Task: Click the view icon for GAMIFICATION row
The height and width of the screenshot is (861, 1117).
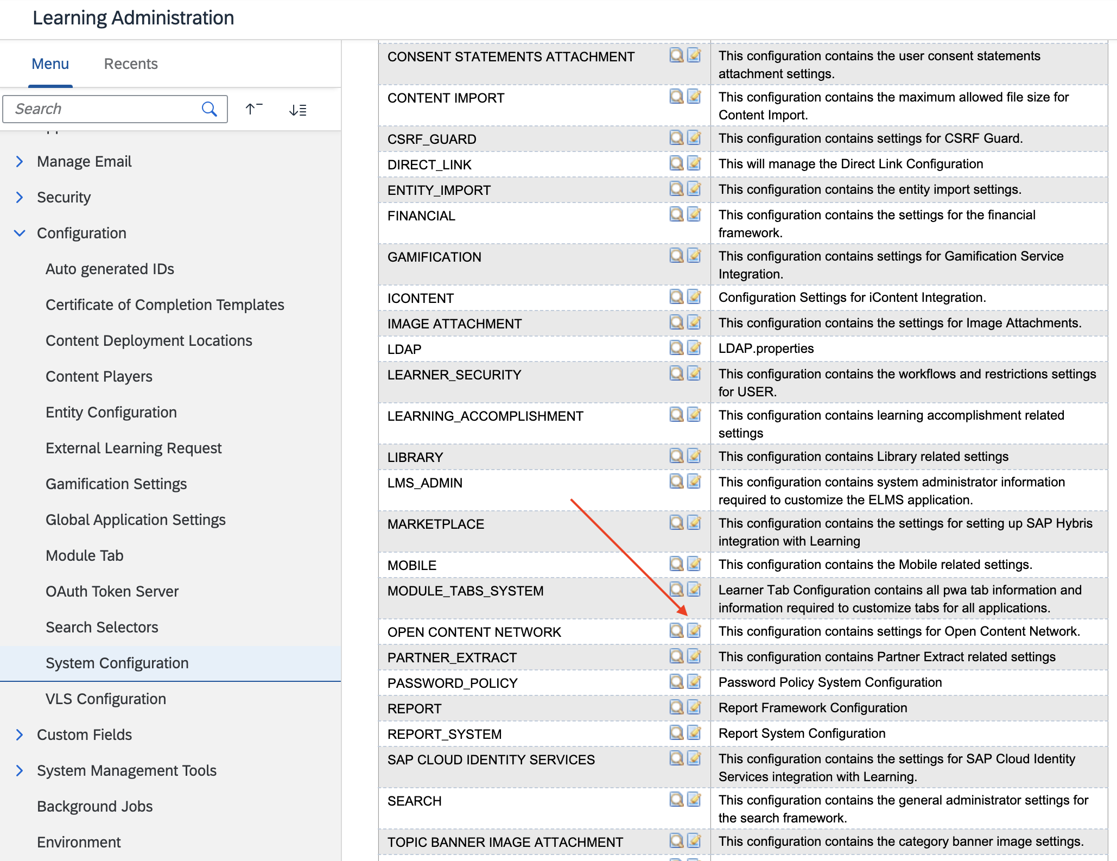Action: pos(676,256)
